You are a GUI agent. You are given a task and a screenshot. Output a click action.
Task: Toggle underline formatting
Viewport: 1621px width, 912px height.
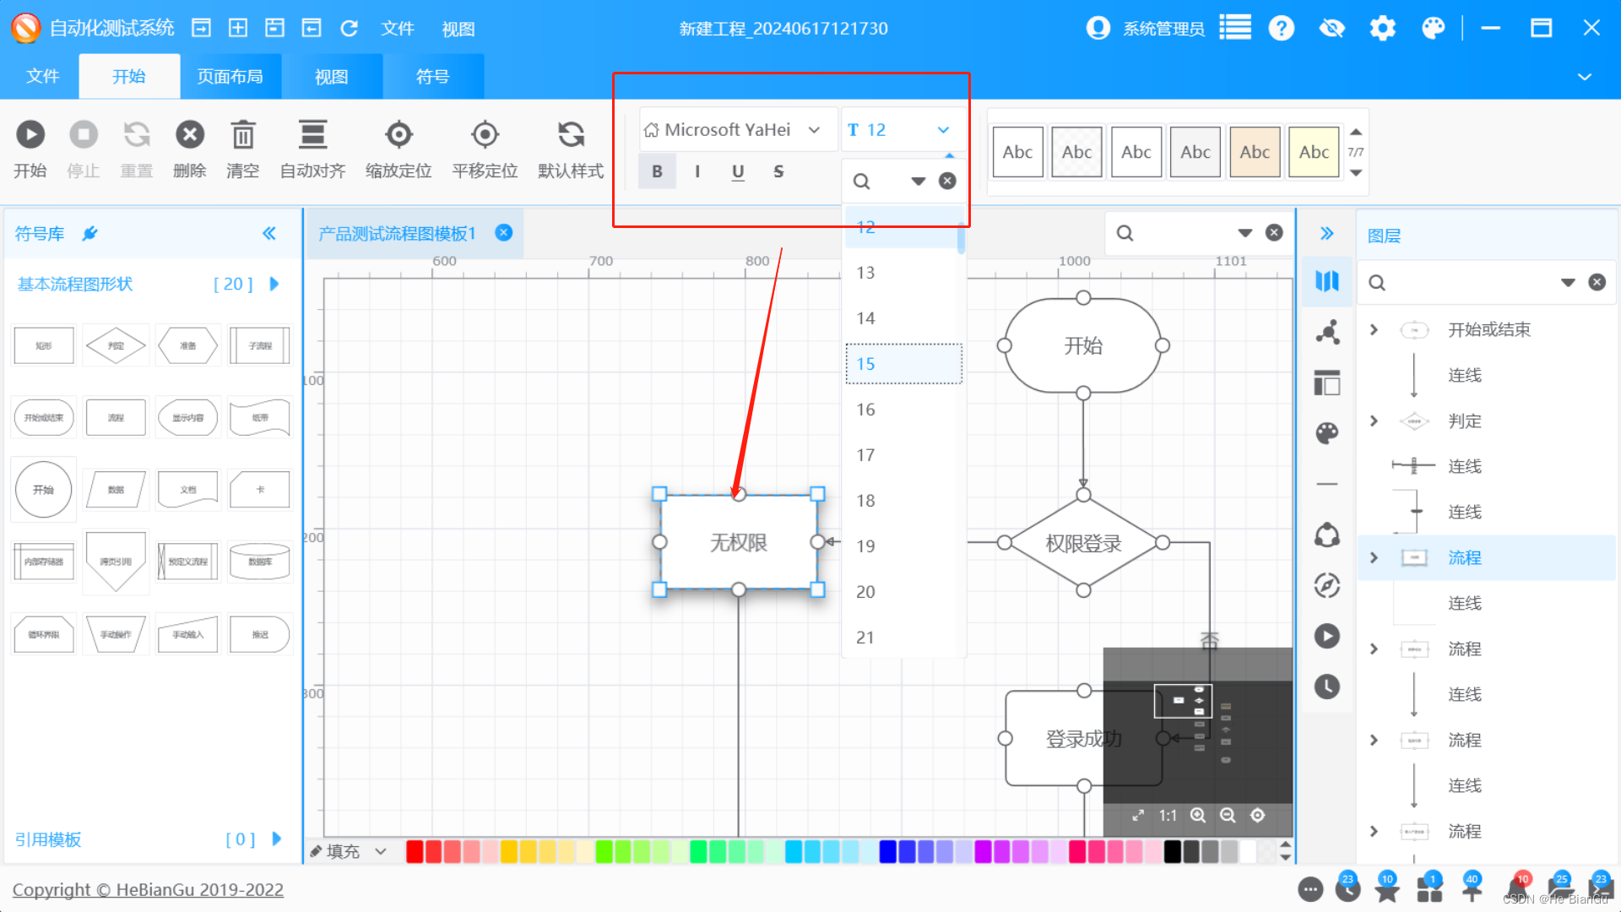[x=738, y=171]
